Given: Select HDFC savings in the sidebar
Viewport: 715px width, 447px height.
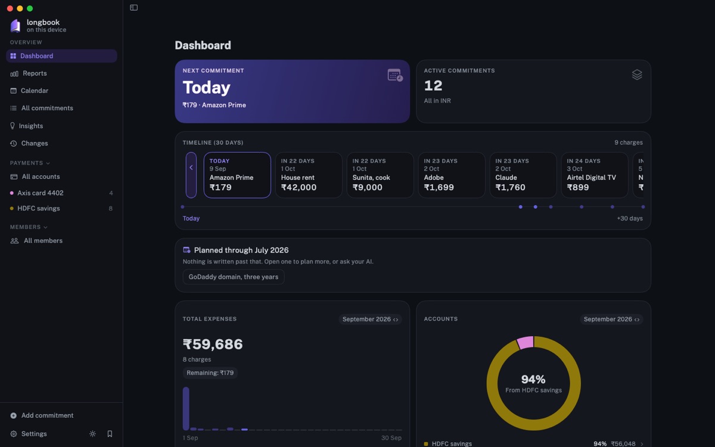Looking at the screenshot, I should click(x=61, y=209).
